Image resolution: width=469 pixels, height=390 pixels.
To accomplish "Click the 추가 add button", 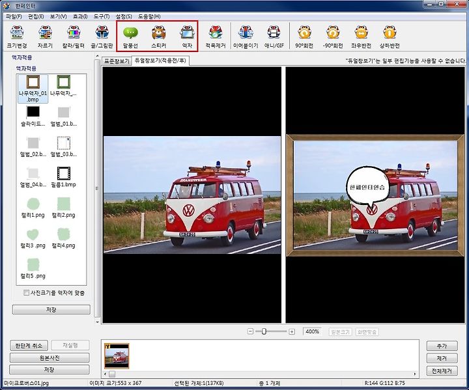I will pos(442,346).
